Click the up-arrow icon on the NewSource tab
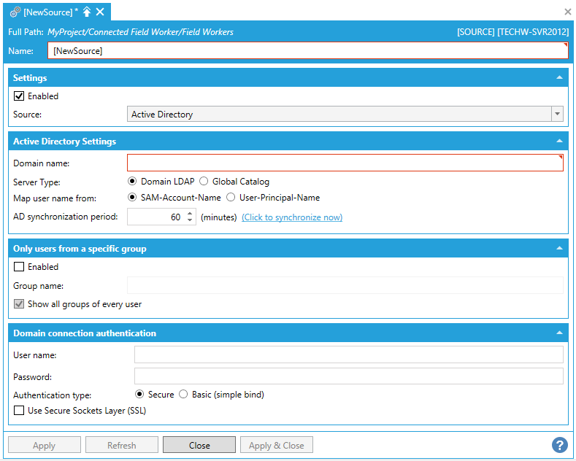The image size is (576, 461). [x=87, y=12]
